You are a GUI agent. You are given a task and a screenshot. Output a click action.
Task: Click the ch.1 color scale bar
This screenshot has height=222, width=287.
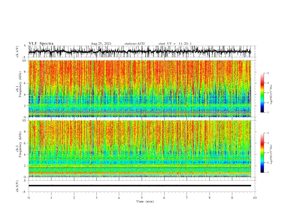262,93
